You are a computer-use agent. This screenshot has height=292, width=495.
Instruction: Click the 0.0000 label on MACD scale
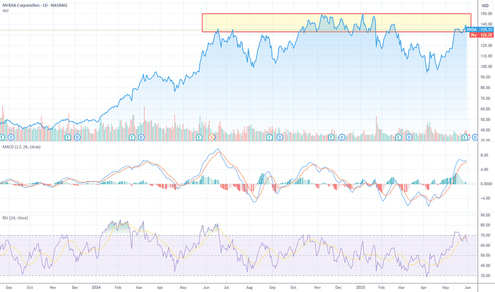tap(486, 184)
